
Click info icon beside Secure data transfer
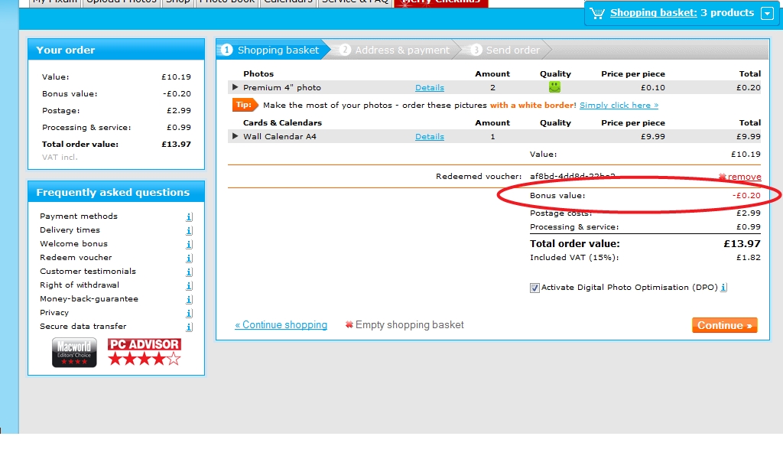click(x=189, y=327)
